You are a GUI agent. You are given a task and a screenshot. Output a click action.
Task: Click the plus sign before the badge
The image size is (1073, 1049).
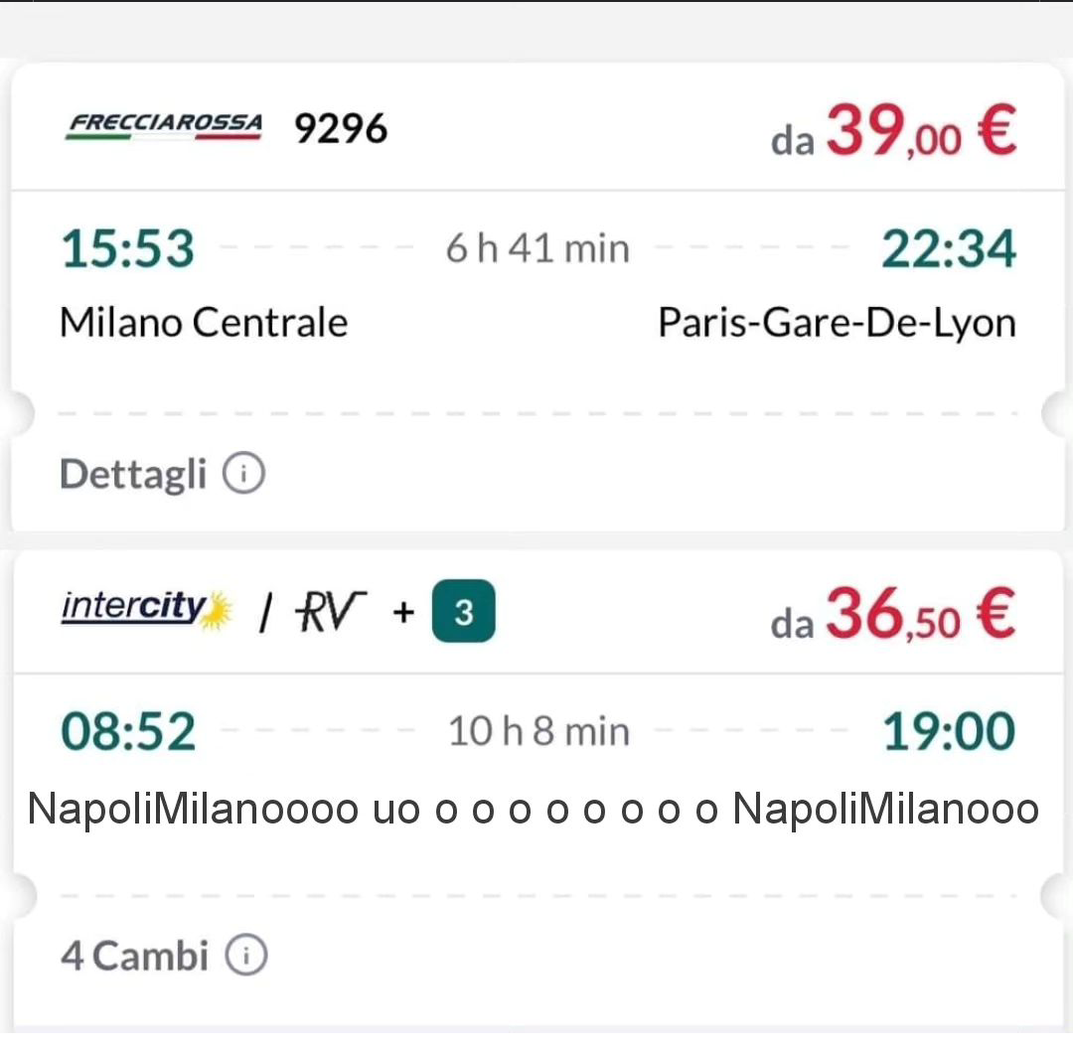point(402,613)
